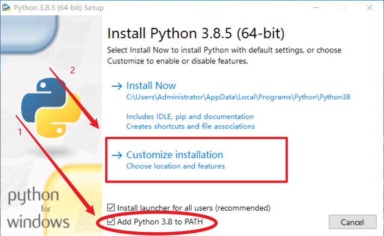The image size is (384, 236).
Task: Click the Python Setup title bar icon
Action: coord(7,7)
